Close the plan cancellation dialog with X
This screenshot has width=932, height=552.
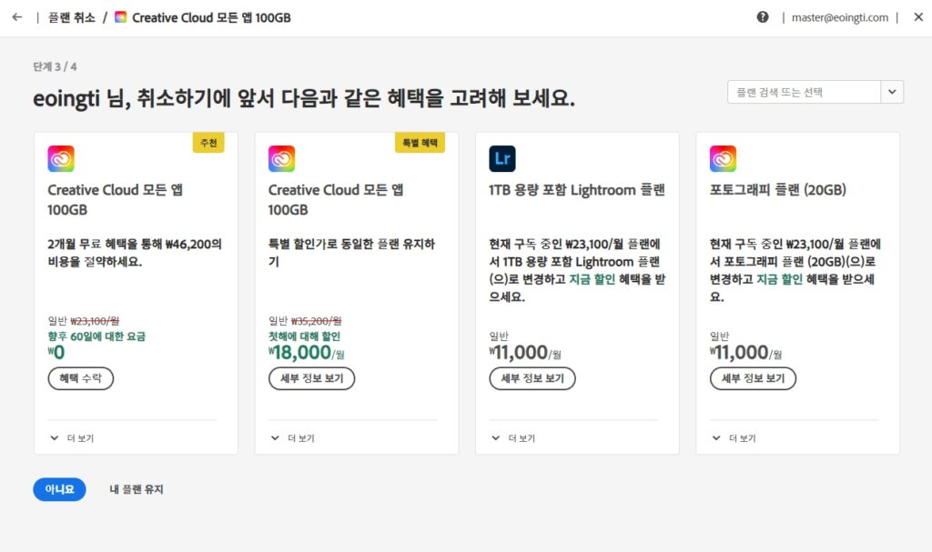point(918,17)
